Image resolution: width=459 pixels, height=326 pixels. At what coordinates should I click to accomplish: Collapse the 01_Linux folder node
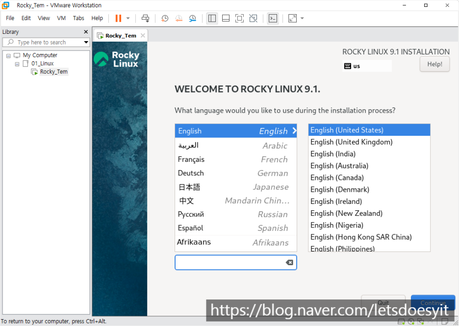click(x=17, y=64)
